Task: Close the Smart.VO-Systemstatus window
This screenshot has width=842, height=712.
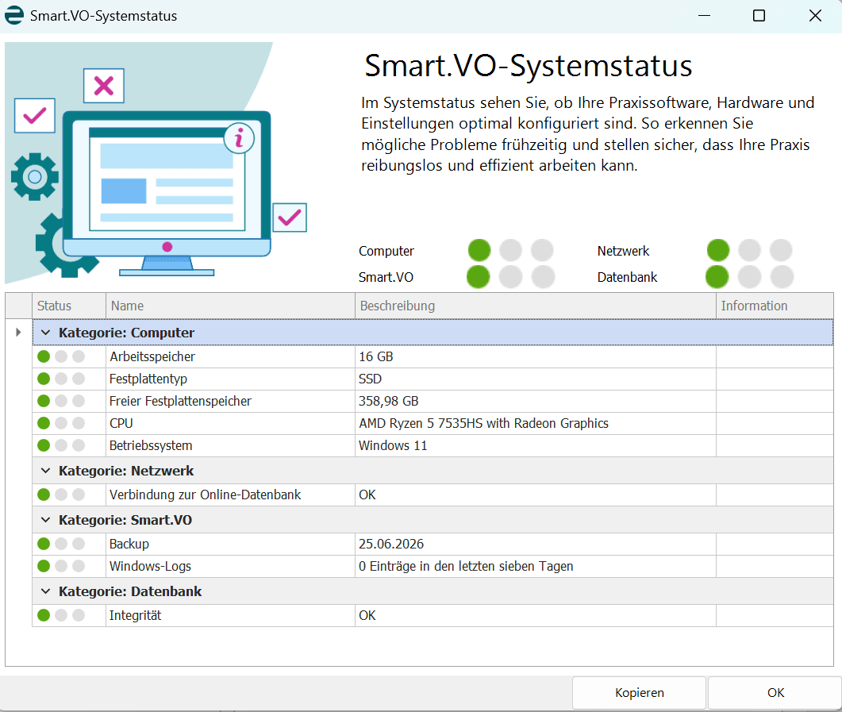Action: (815, 16)
